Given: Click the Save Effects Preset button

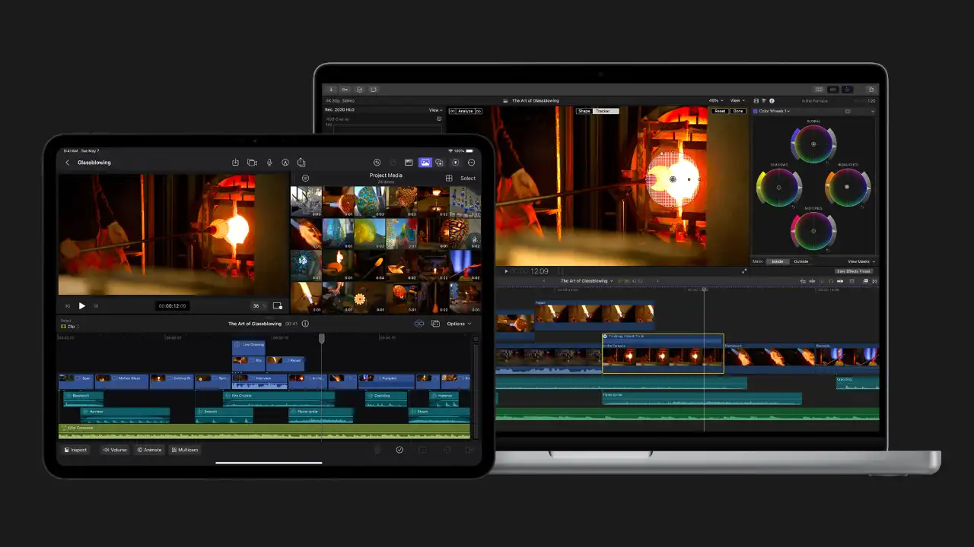Looking at the screenshot, I should click(x=854, y=271).
